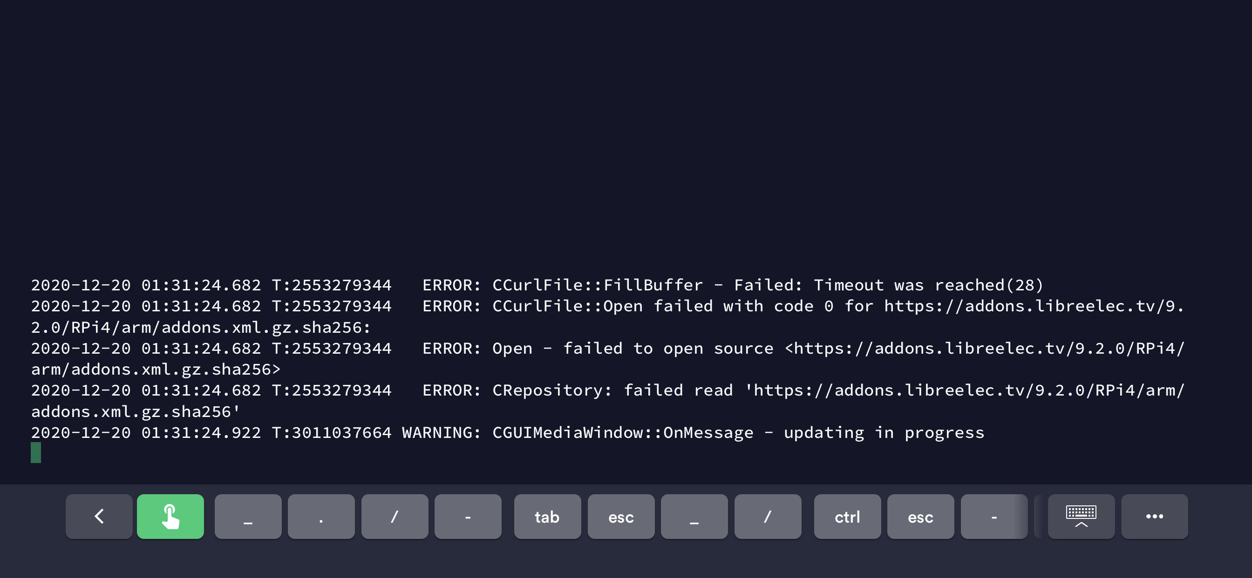
Task: Click the green terminal cursor block
Action: 36,452
